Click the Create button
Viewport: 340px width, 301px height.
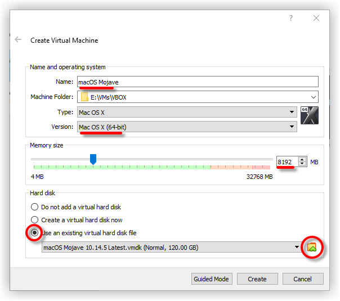tap(257, 279)
